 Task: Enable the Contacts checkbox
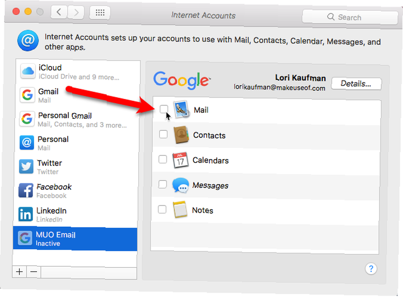(163, 134)
